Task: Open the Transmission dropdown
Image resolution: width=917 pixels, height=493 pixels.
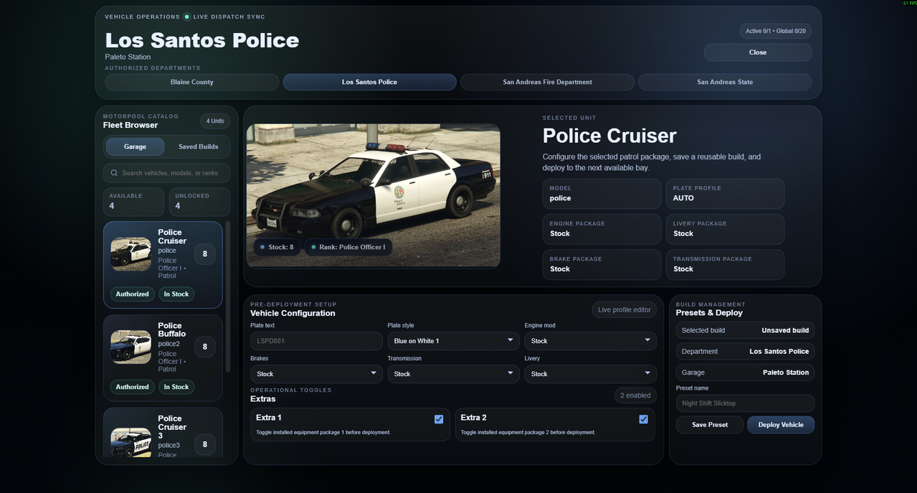Action: click(453, 374)
